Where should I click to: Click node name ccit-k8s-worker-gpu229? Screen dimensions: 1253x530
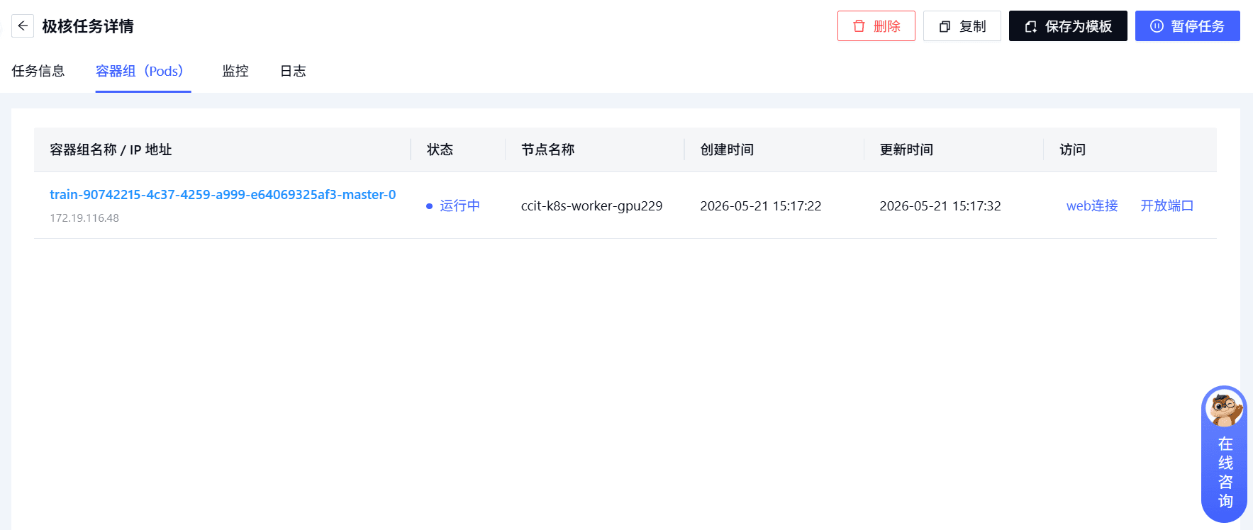click(591, 206)
